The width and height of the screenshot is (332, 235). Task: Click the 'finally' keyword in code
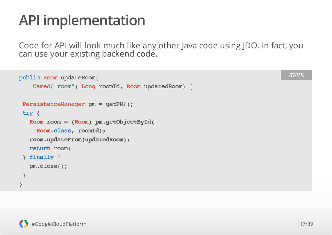41,157
